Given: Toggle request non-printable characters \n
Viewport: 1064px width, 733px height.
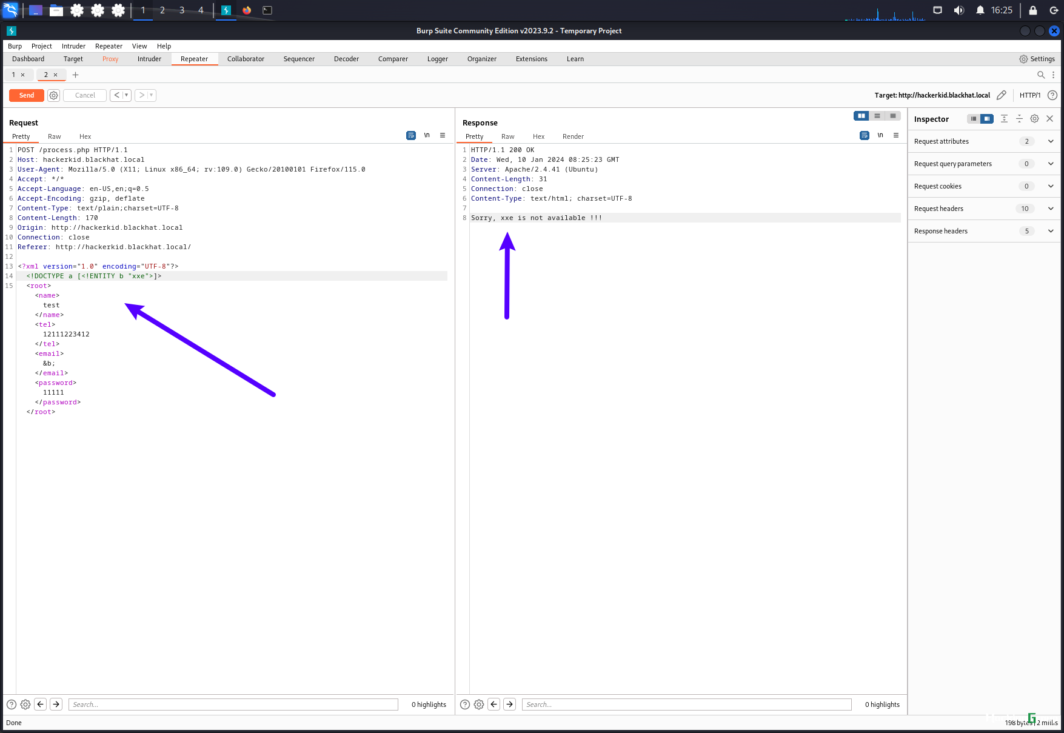Looking at the screenshot, I should pyautogui.click(x=427, y=135).
